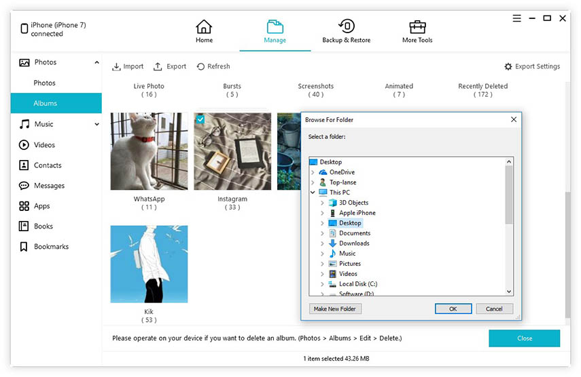Click the Videos play icon
The height and width of the screenshot is (377, 581).
24,145
